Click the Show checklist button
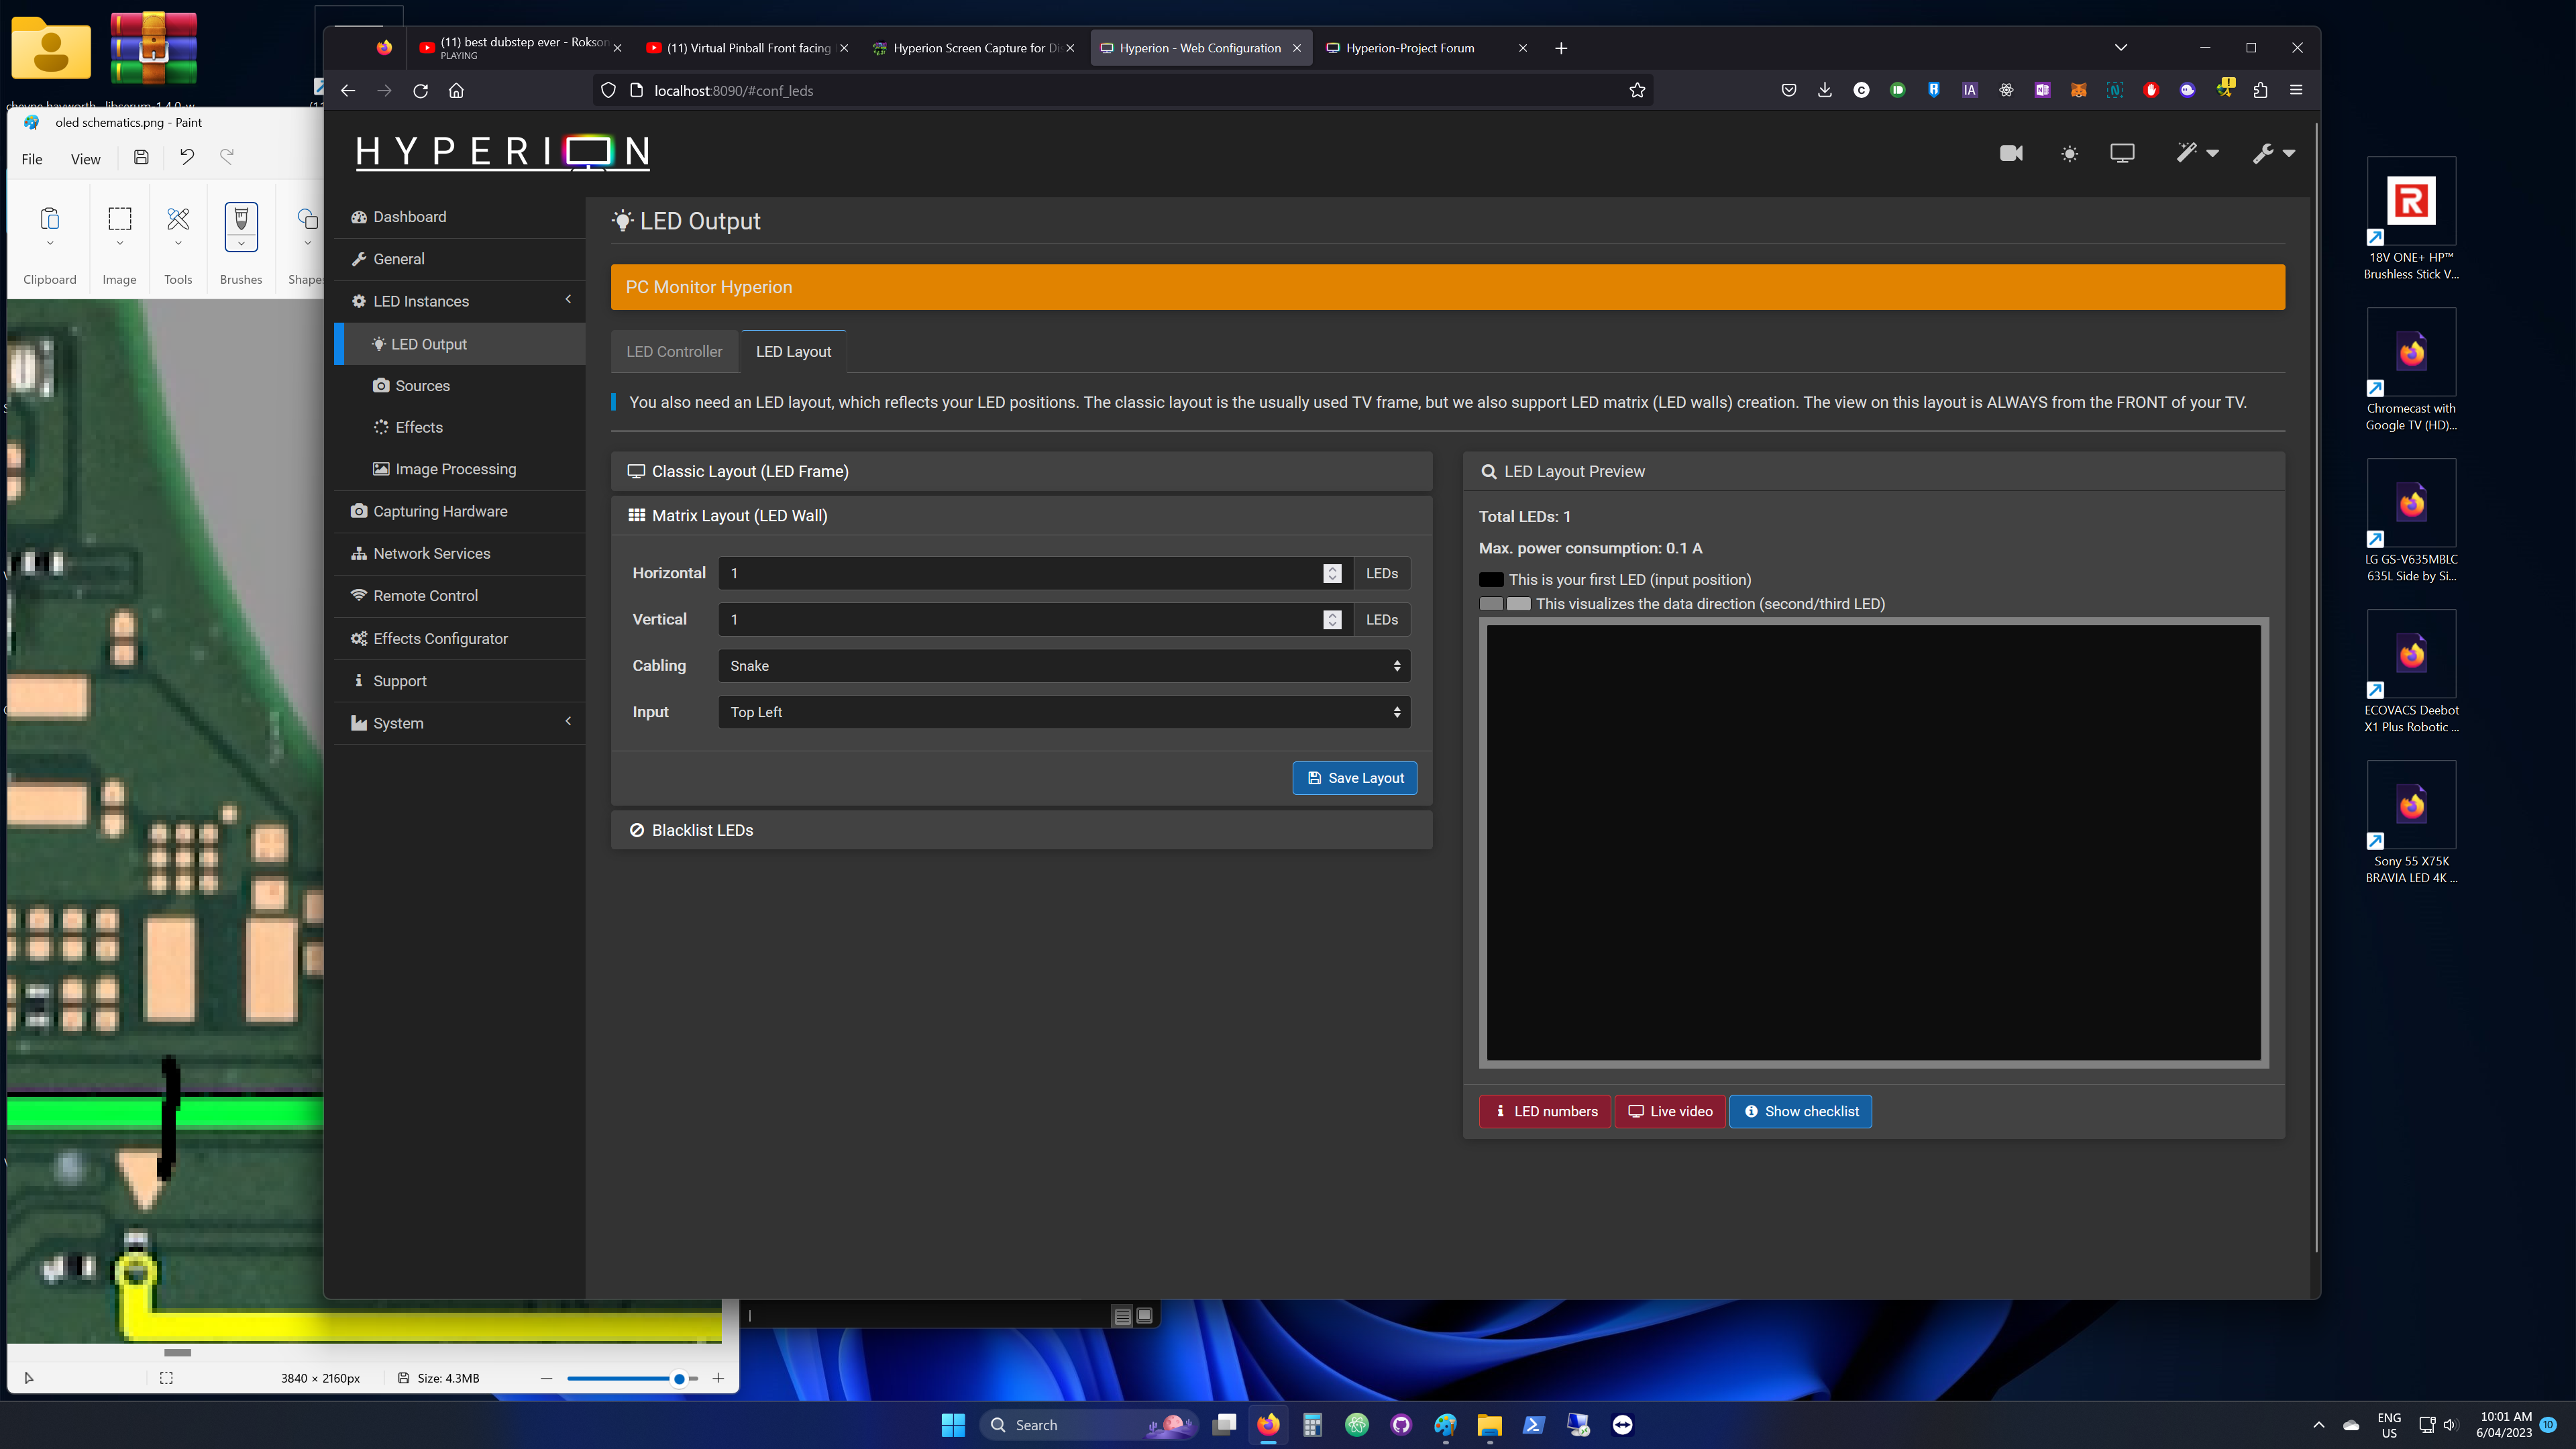 point(1800,1111)
